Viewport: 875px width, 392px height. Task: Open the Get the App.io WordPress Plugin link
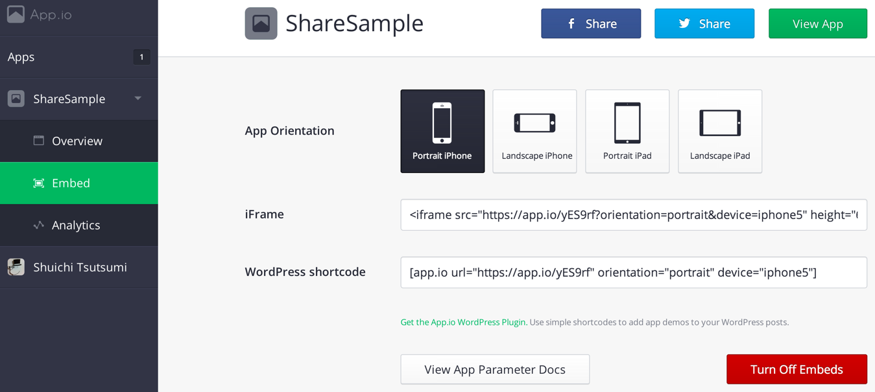(463, 322)
